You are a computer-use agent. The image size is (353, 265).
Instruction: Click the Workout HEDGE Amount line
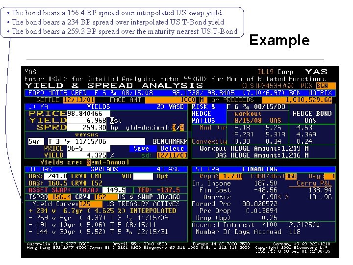tap(254, 149)
